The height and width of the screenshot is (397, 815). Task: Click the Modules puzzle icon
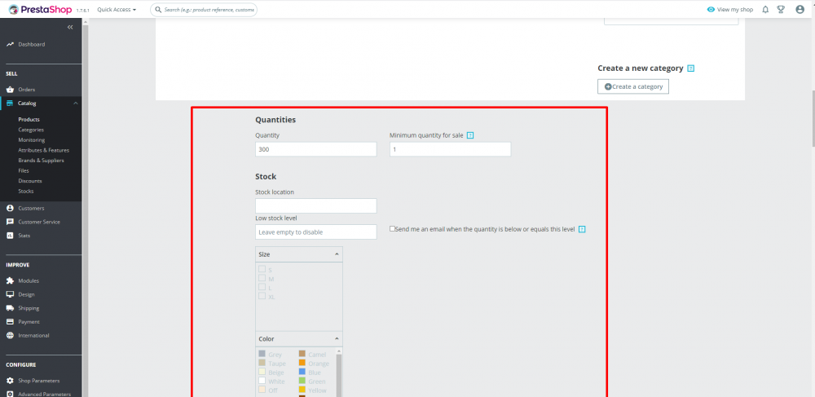tap(10, 280)
